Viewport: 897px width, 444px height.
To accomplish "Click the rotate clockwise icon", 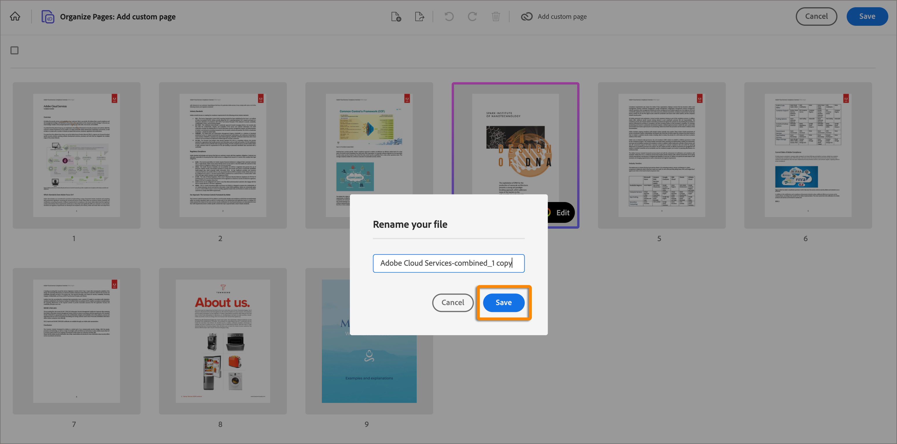I will point(472,16).
